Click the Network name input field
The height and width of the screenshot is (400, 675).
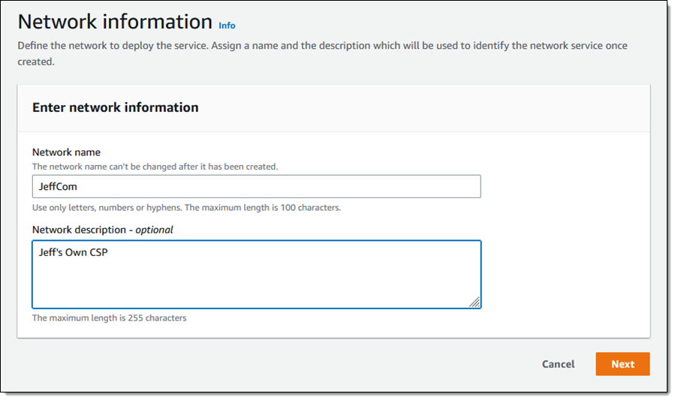pos(257,186)
